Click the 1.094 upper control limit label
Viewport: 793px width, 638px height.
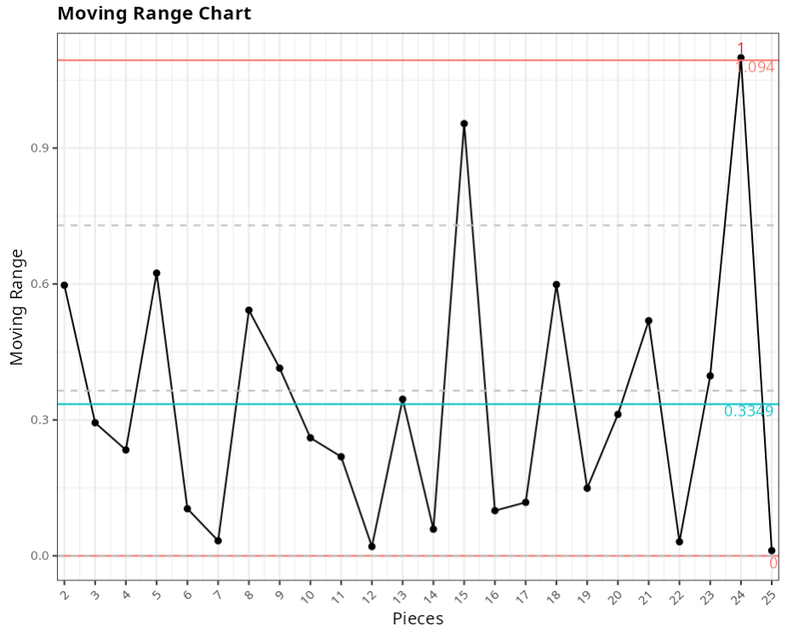pyautogui.click(x=756, y=67)
